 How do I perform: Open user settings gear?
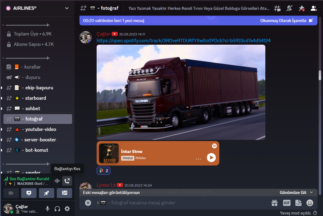[x=67, y=209]
